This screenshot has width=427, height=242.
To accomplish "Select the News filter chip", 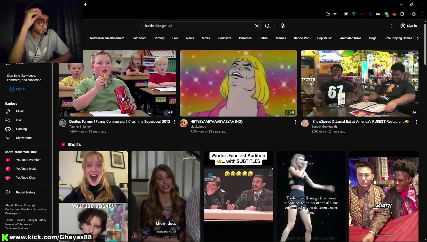I will pyautogui.click(x=190, y=38).
